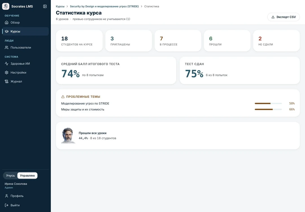
Task: Switch to Учусь mode
Action: pos(10,176)
